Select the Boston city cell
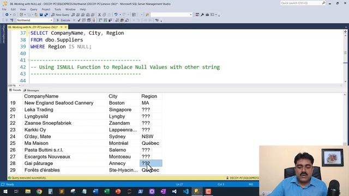 124,103
